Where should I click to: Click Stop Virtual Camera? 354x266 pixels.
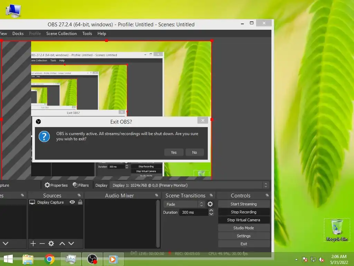(x=244, y=220)
